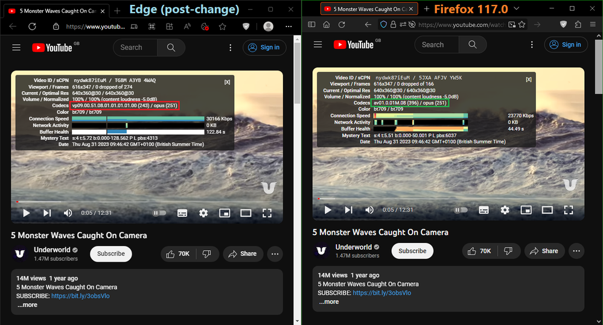603x325 pixels.
Task: Close the Edge YouTube tab
Action: (103, 11)
